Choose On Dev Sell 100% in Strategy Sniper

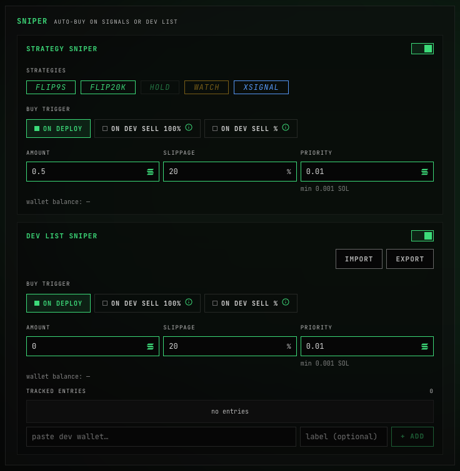(x=147, y=129)
